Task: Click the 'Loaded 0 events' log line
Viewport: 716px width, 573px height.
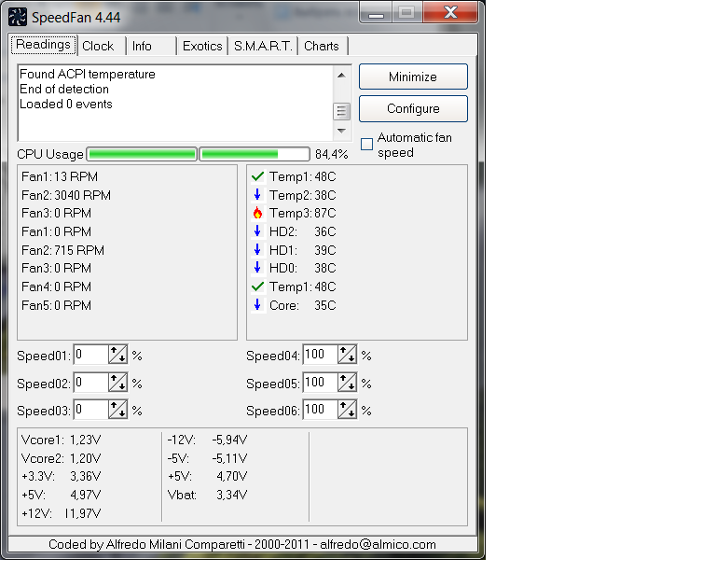Action: (66, 104)
